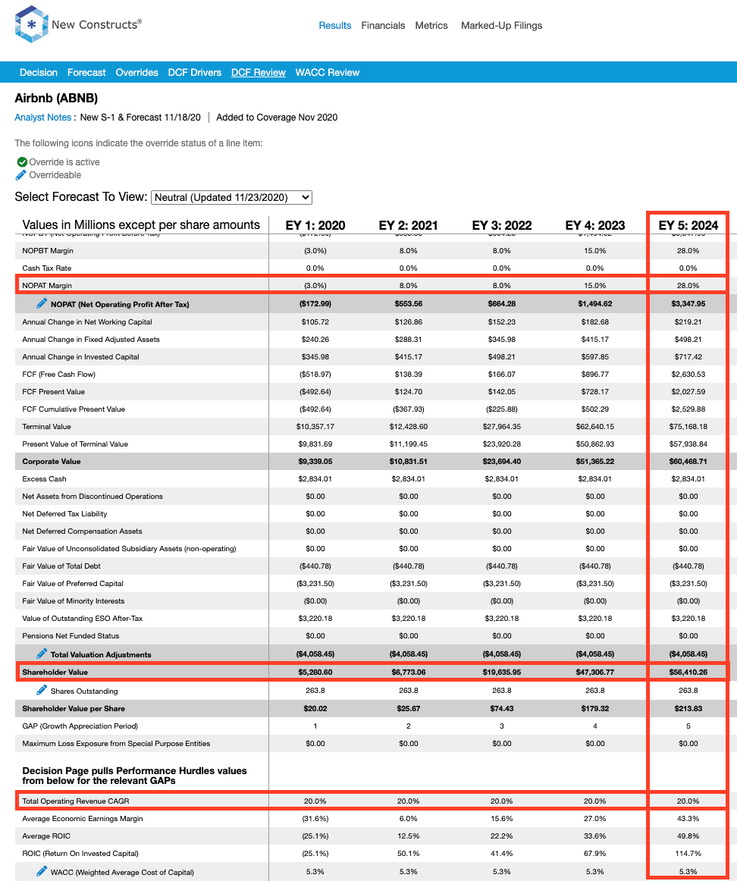Click Value of Outstanding ESO After-Tax label
The height and width of the screenshot is (881, 737).
(x=83, y=618)
